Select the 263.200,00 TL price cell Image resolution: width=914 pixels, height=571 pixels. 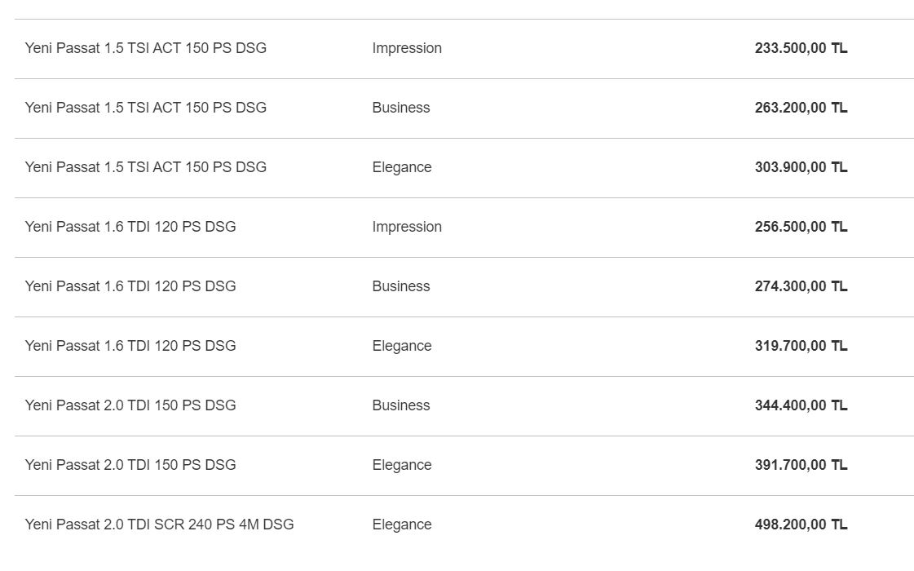pyautogui.click(x=801, y=108)
